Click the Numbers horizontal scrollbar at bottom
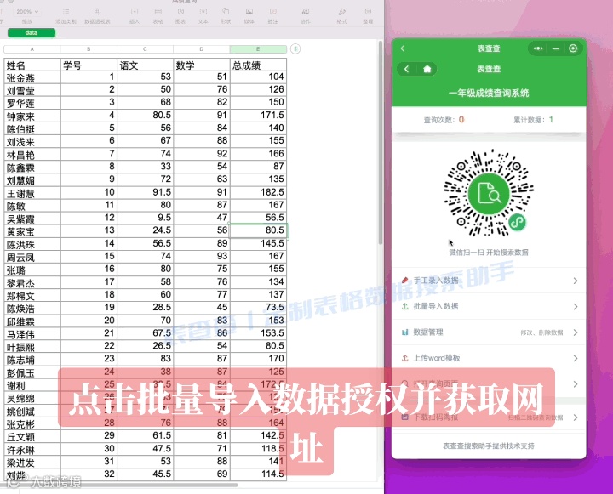This screenshot has width=613, height=494. click(x=119, y=485)
